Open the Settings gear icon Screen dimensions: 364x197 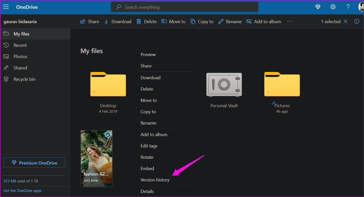coord(333,7)
